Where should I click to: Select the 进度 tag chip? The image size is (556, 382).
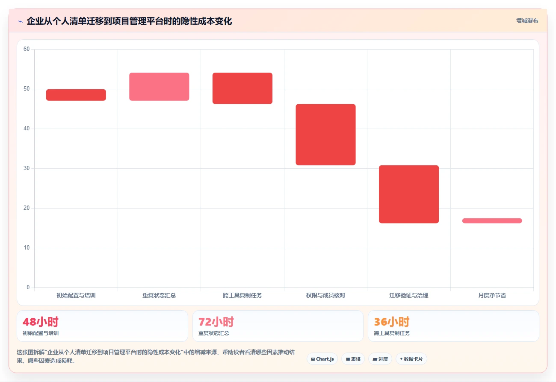(380, 359)
